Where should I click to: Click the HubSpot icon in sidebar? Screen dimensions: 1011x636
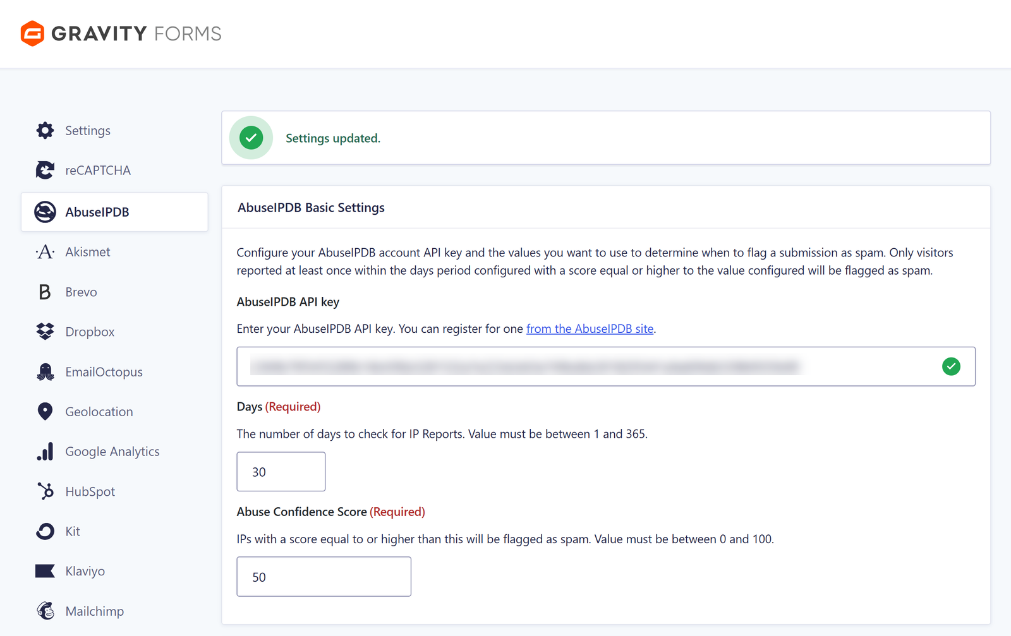pos(45,491)
